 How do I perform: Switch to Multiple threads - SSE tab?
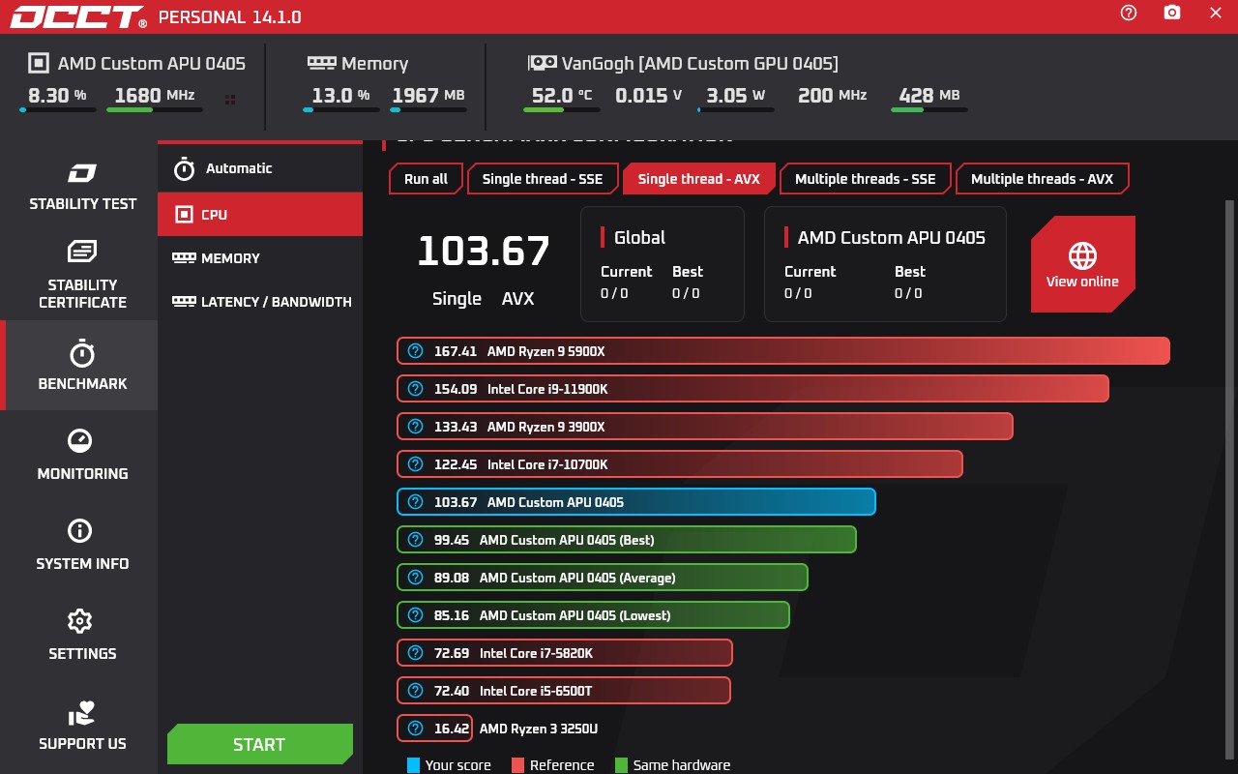(x=866, y=179)
